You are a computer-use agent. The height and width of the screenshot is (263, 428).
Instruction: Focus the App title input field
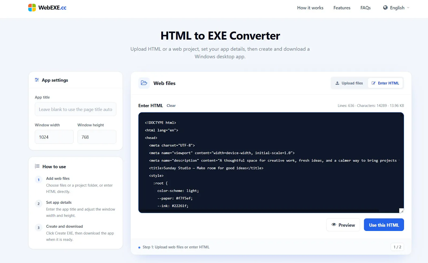tap(75, 109)
